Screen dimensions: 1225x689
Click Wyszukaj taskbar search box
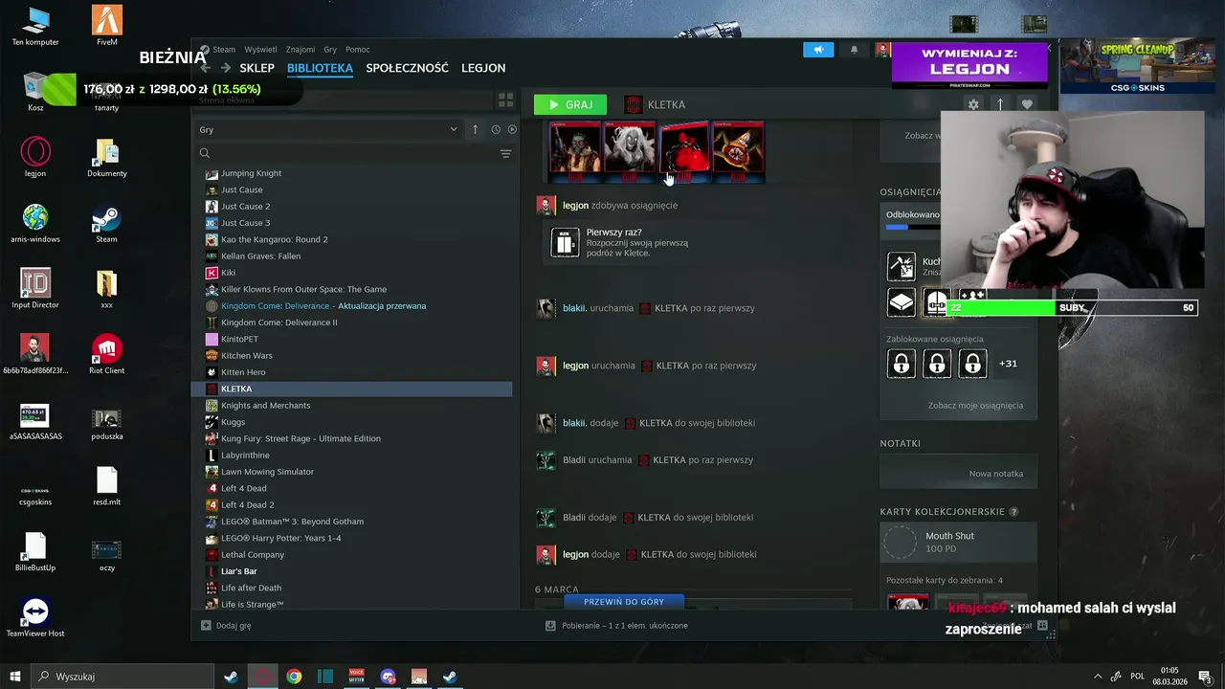point(122,677)
